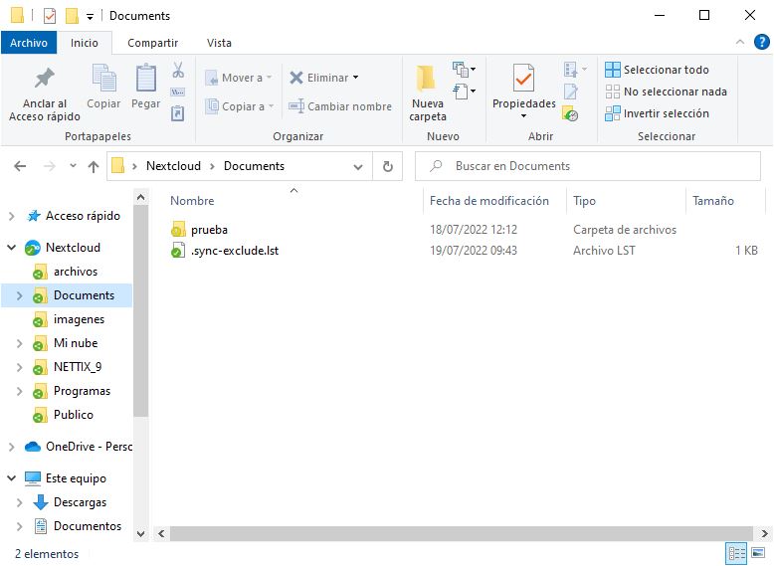Click the Cortar scissors icon
The width and height of the screenshot is (774, 566).
pos(178,71)
